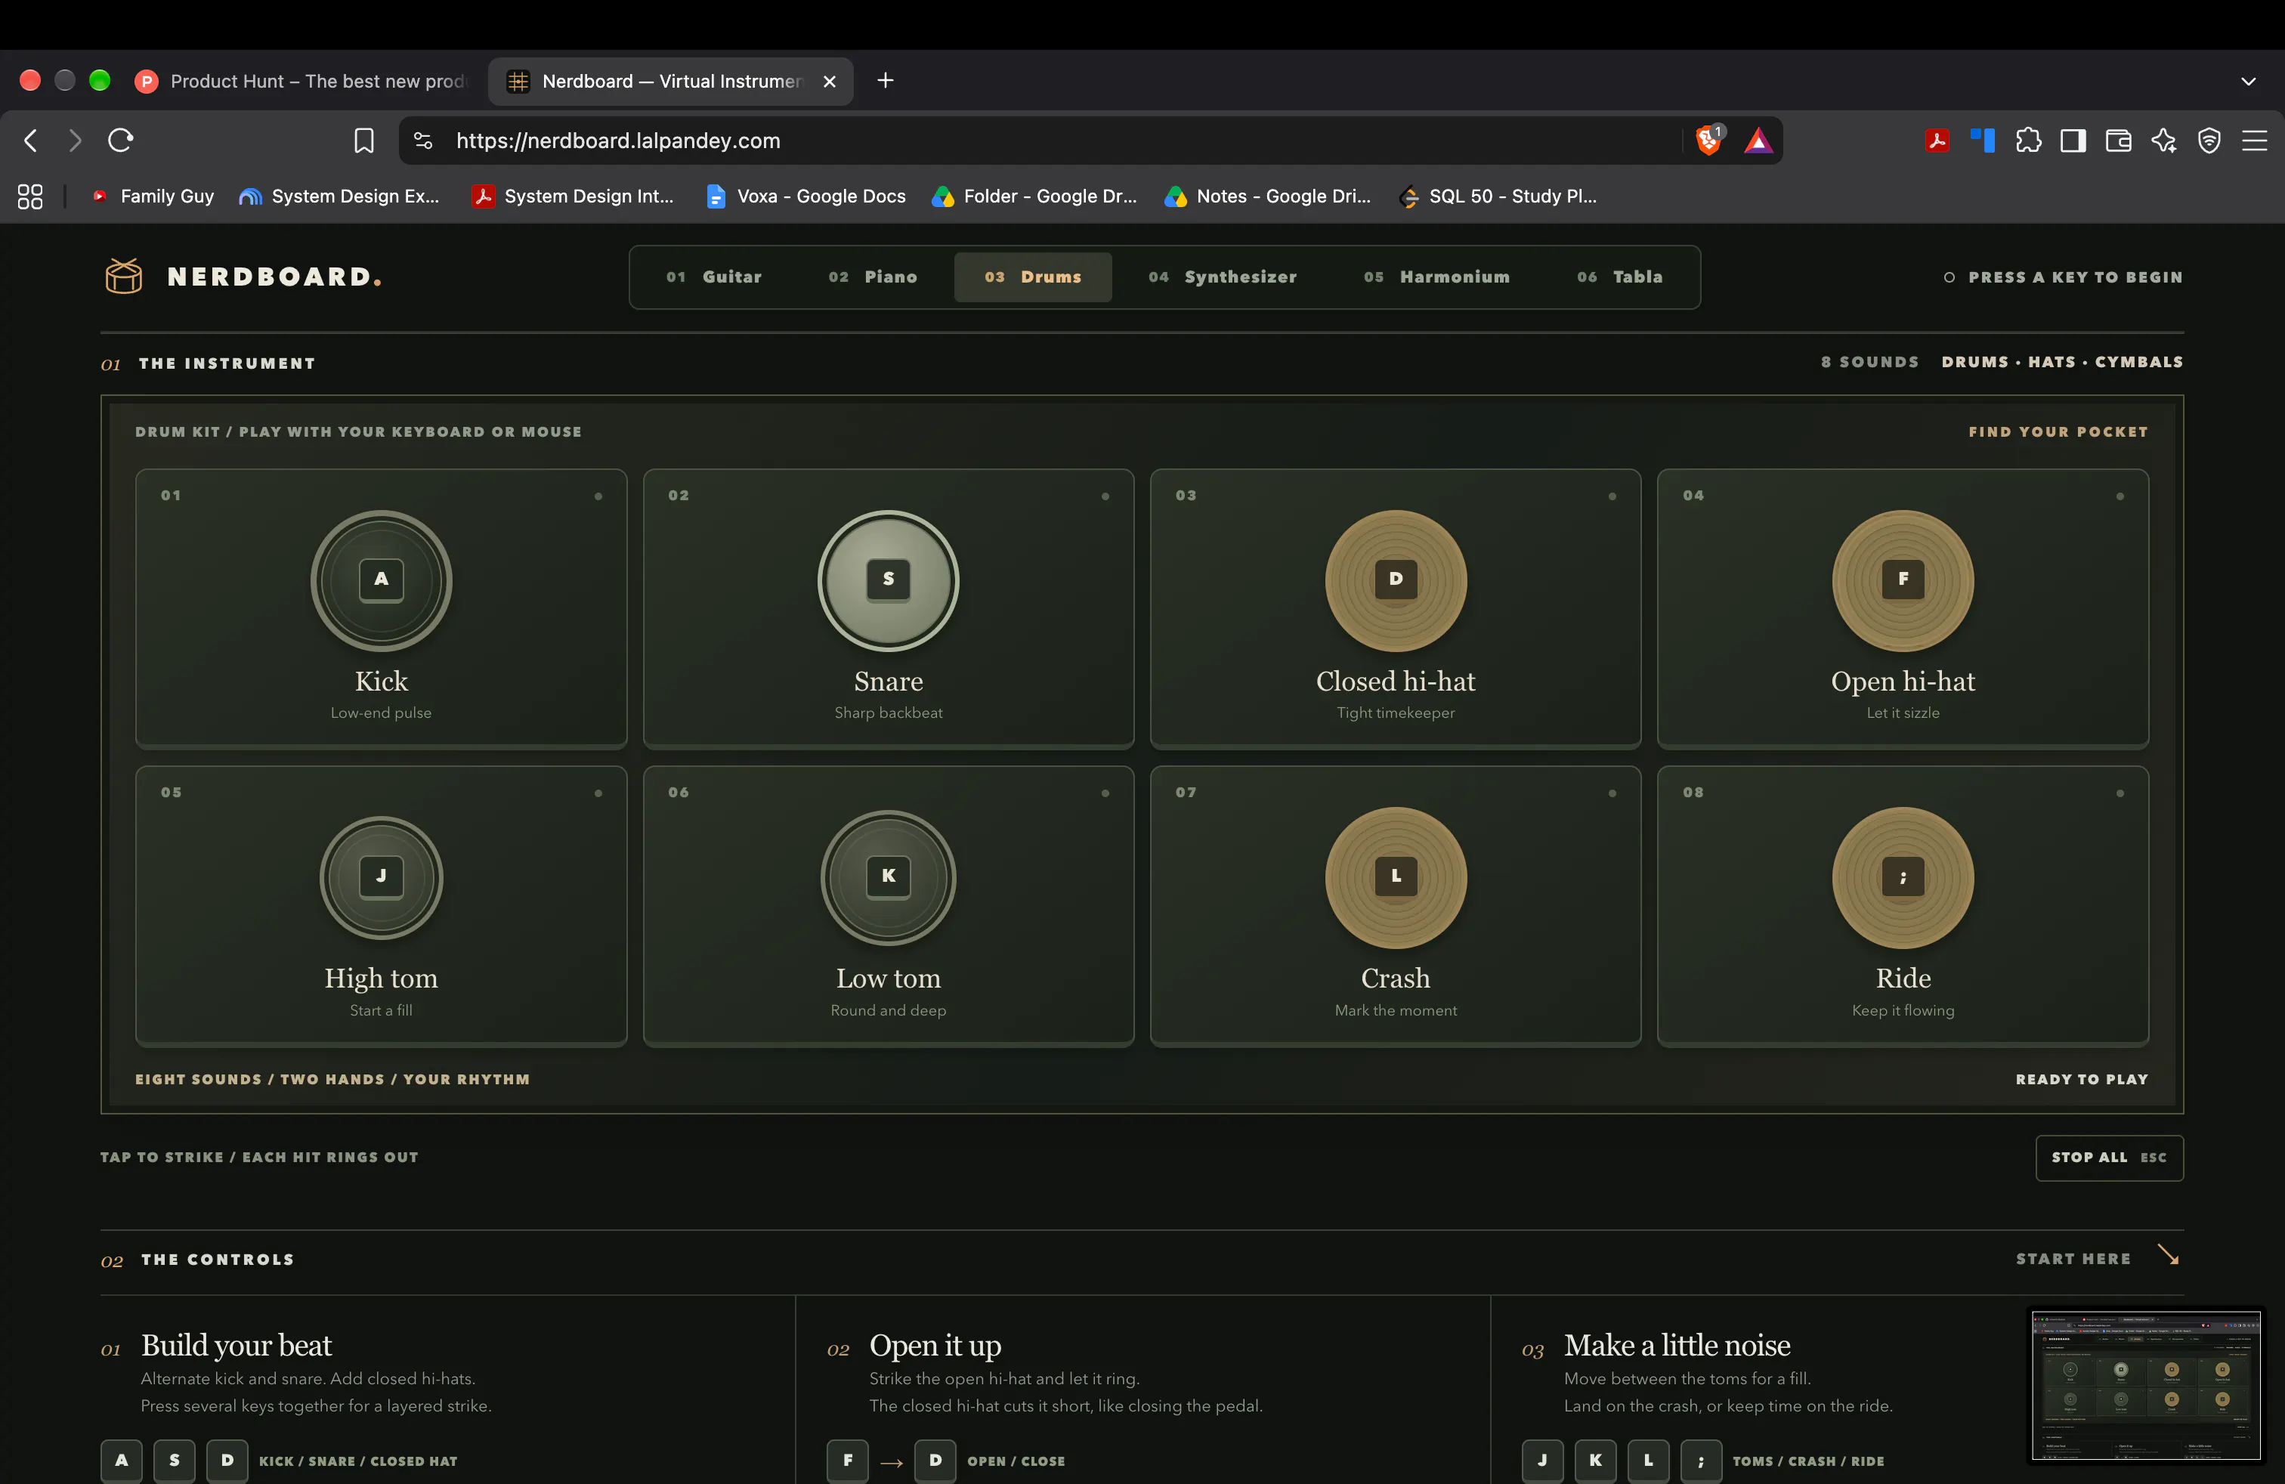Screen dimensions: 2285x1484
Task: Click the Nerdboard drum logo icon
Action: [x=123, y=277]
